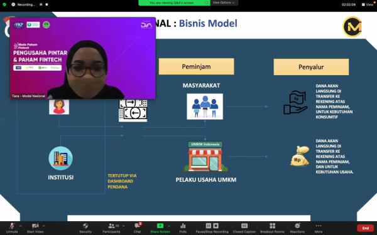Unmute the microphone
The height and width of the screenshot is (235, 377).
tap(12, 228)
